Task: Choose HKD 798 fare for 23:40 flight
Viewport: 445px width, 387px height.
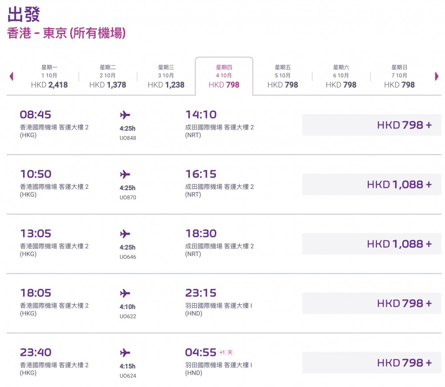Action: [x=372, y=363]
